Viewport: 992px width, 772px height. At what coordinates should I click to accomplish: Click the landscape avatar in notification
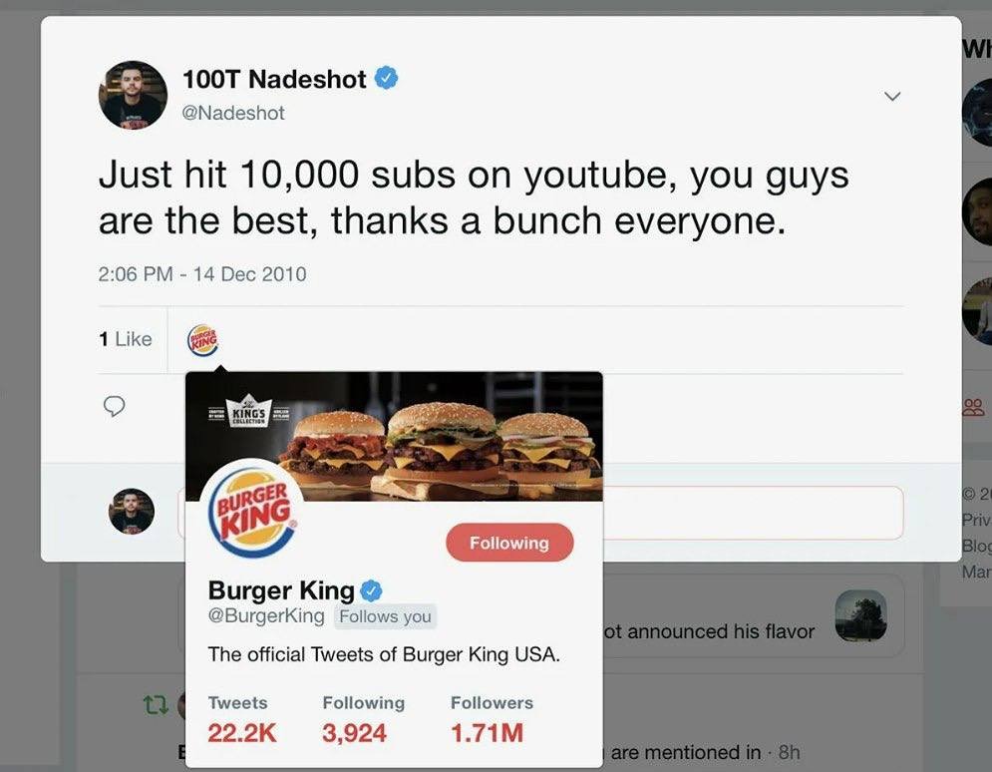tap(860, 616)
